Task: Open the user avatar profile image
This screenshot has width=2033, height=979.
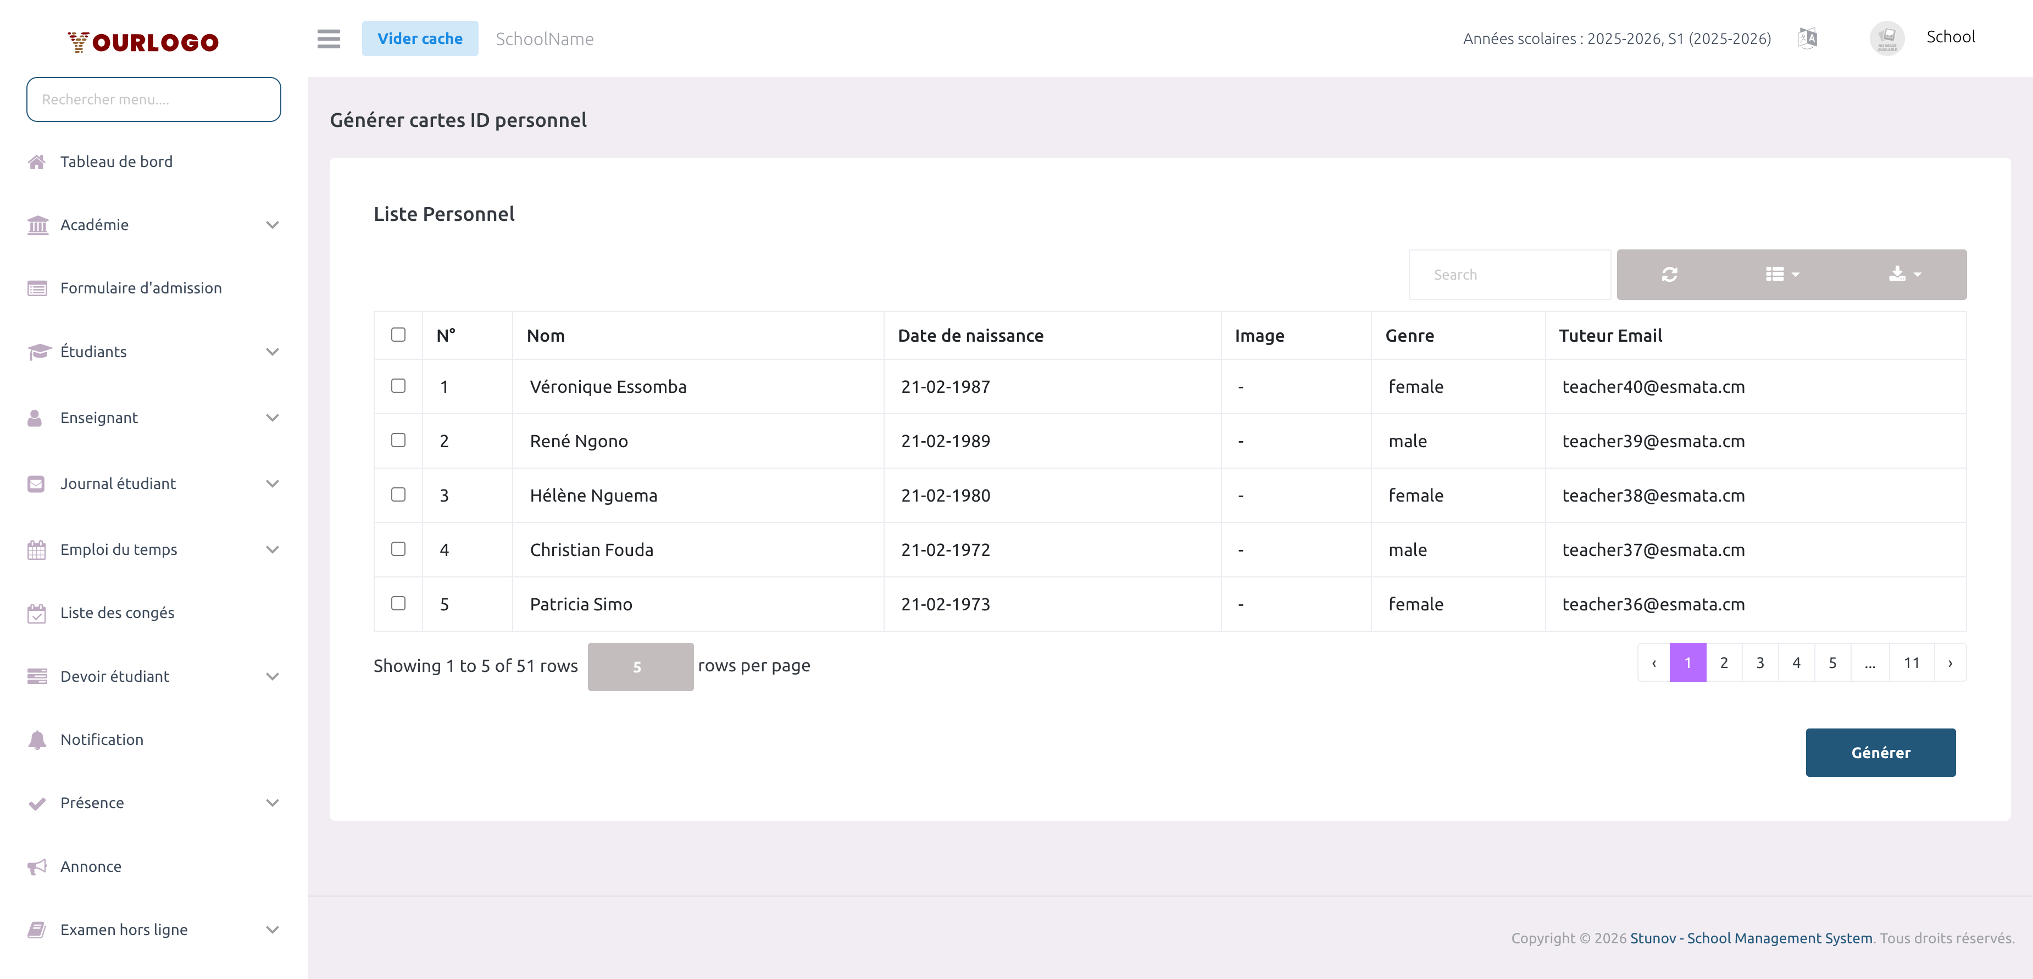Action: tap(1886, 38)
